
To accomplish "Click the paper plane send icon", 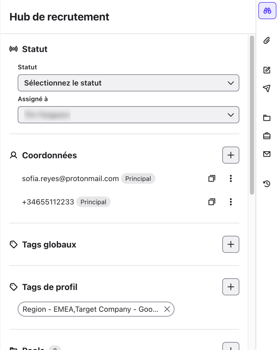I will tap(266, 88).
